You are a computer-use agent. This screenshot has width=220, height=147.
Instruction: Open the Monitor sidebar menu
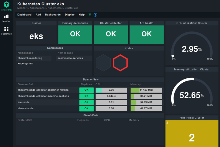[x=6, y=18]
